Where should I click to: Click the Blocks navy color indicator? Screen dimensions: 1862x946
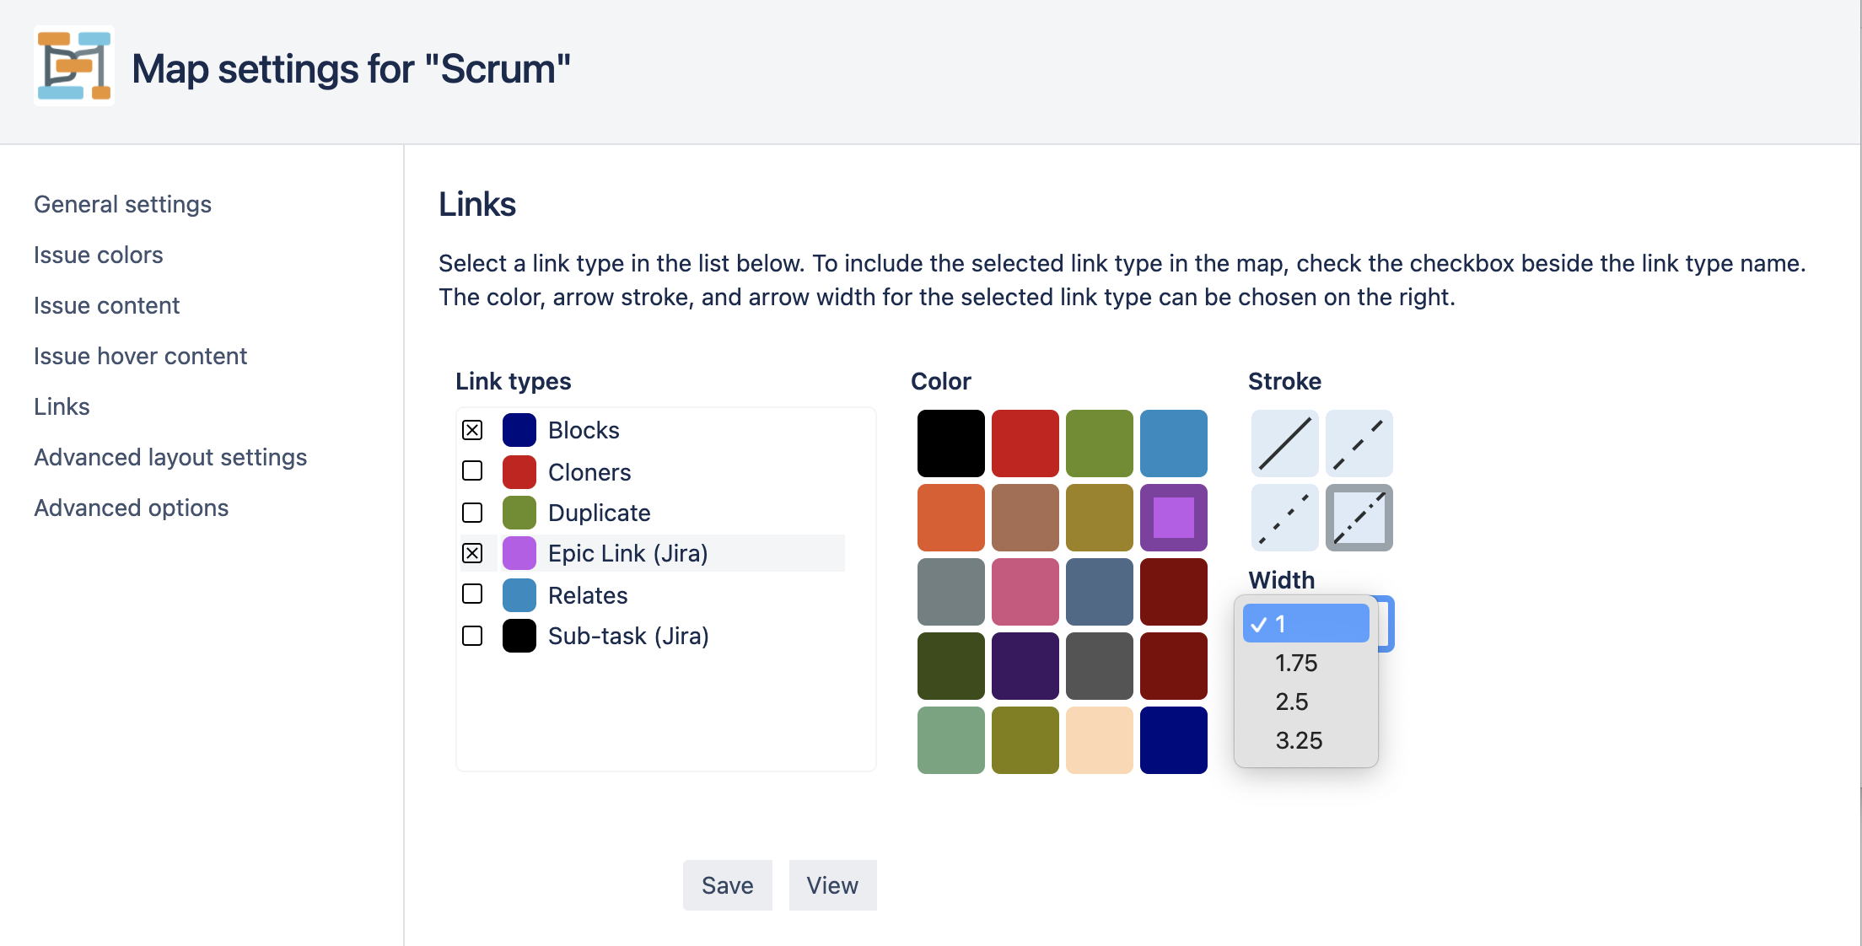pos(519,430)
